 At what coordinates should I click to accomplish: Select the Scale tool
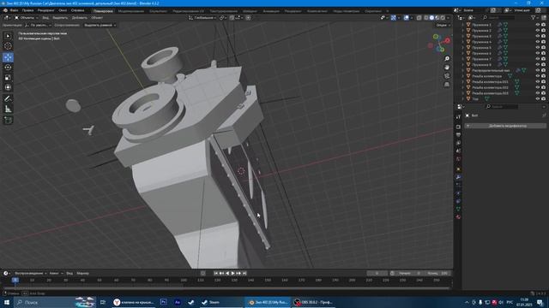pyautogui.click(x=8, y=78)
